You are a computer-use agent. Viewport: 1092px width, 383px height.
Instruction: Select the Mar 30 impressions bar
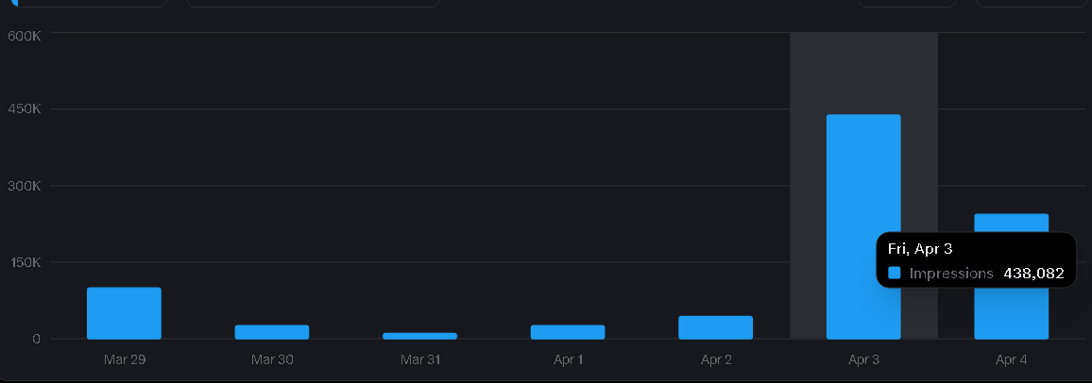272,331
